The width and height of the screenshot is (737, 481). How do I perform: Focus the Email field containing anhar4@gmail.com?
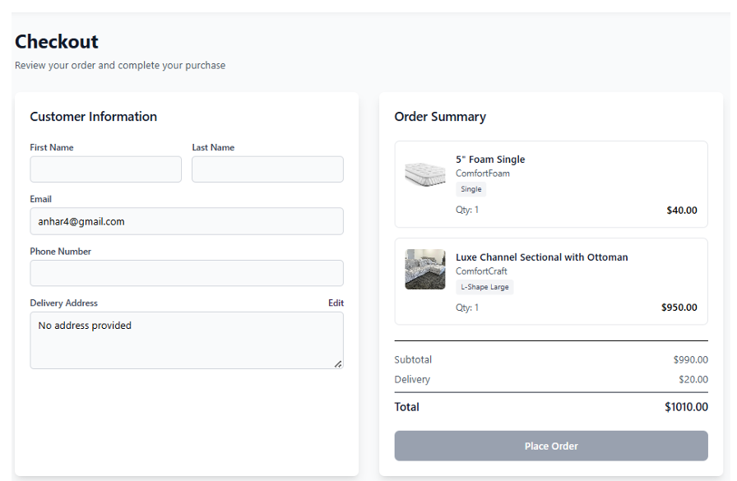[x=187, y=221]
